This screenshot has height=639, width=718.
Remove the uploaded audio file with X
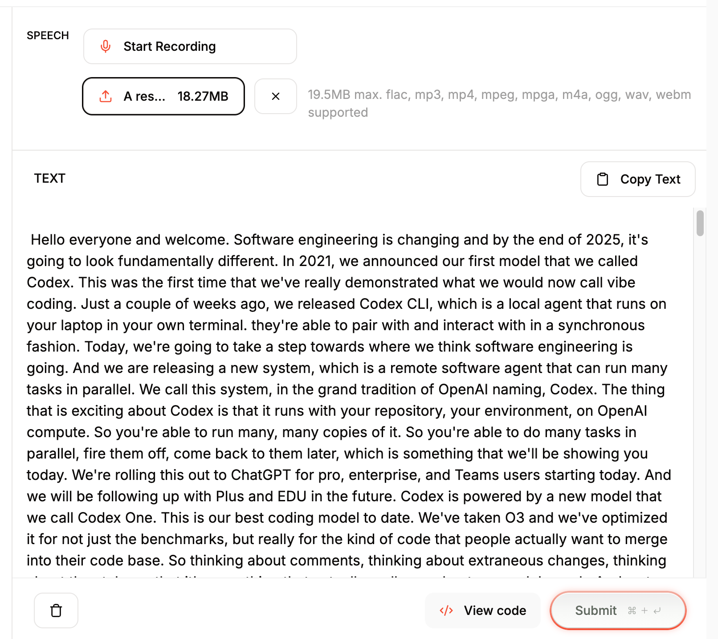point(276,96)
